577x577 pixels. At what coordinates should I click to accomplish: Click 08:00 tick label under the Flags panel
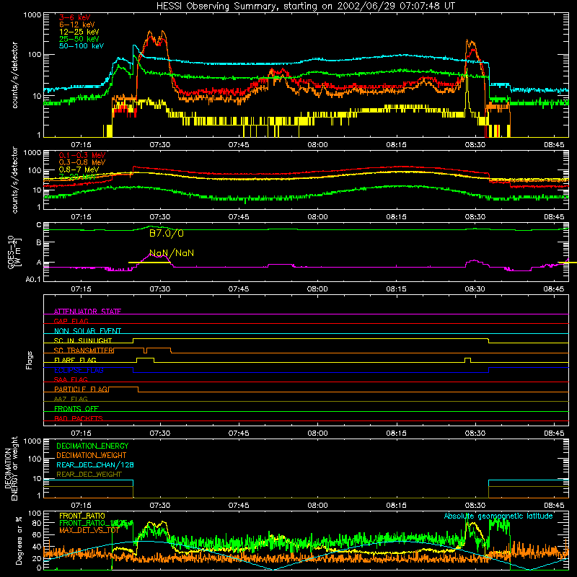coord(317,433)
